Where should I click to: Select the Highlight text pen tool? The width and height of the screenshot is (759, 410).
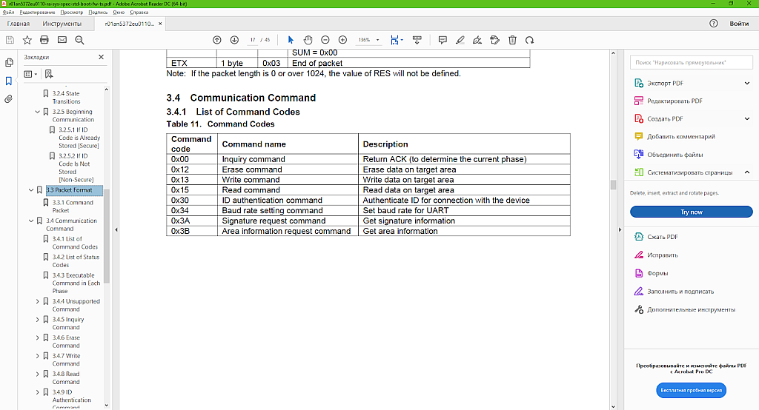point(460,39)
